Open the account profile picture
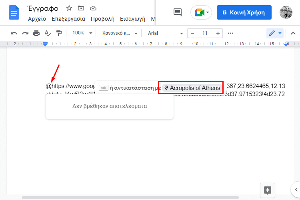 [286, 12]
